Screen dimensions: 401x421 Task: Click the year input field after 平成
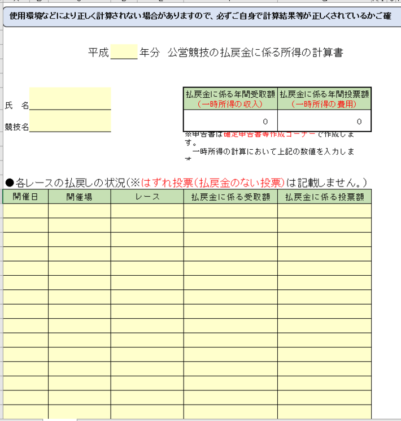(124, 53)
